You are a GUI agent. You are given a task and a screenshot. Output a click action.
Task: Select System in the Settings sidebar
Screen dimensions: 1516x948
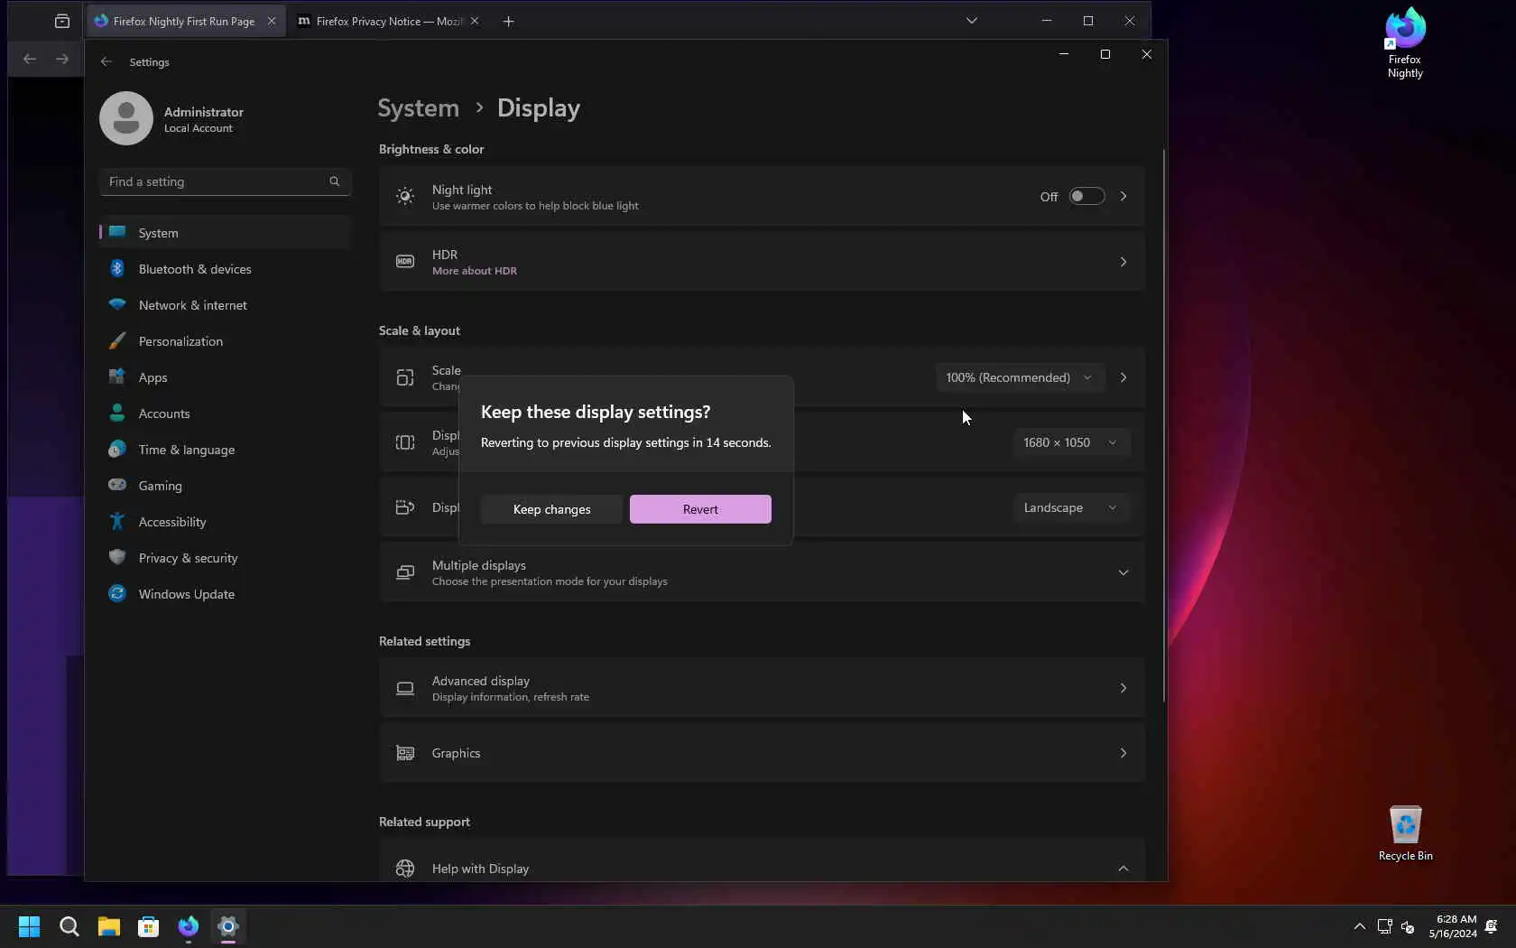click(x=225, y=233)
